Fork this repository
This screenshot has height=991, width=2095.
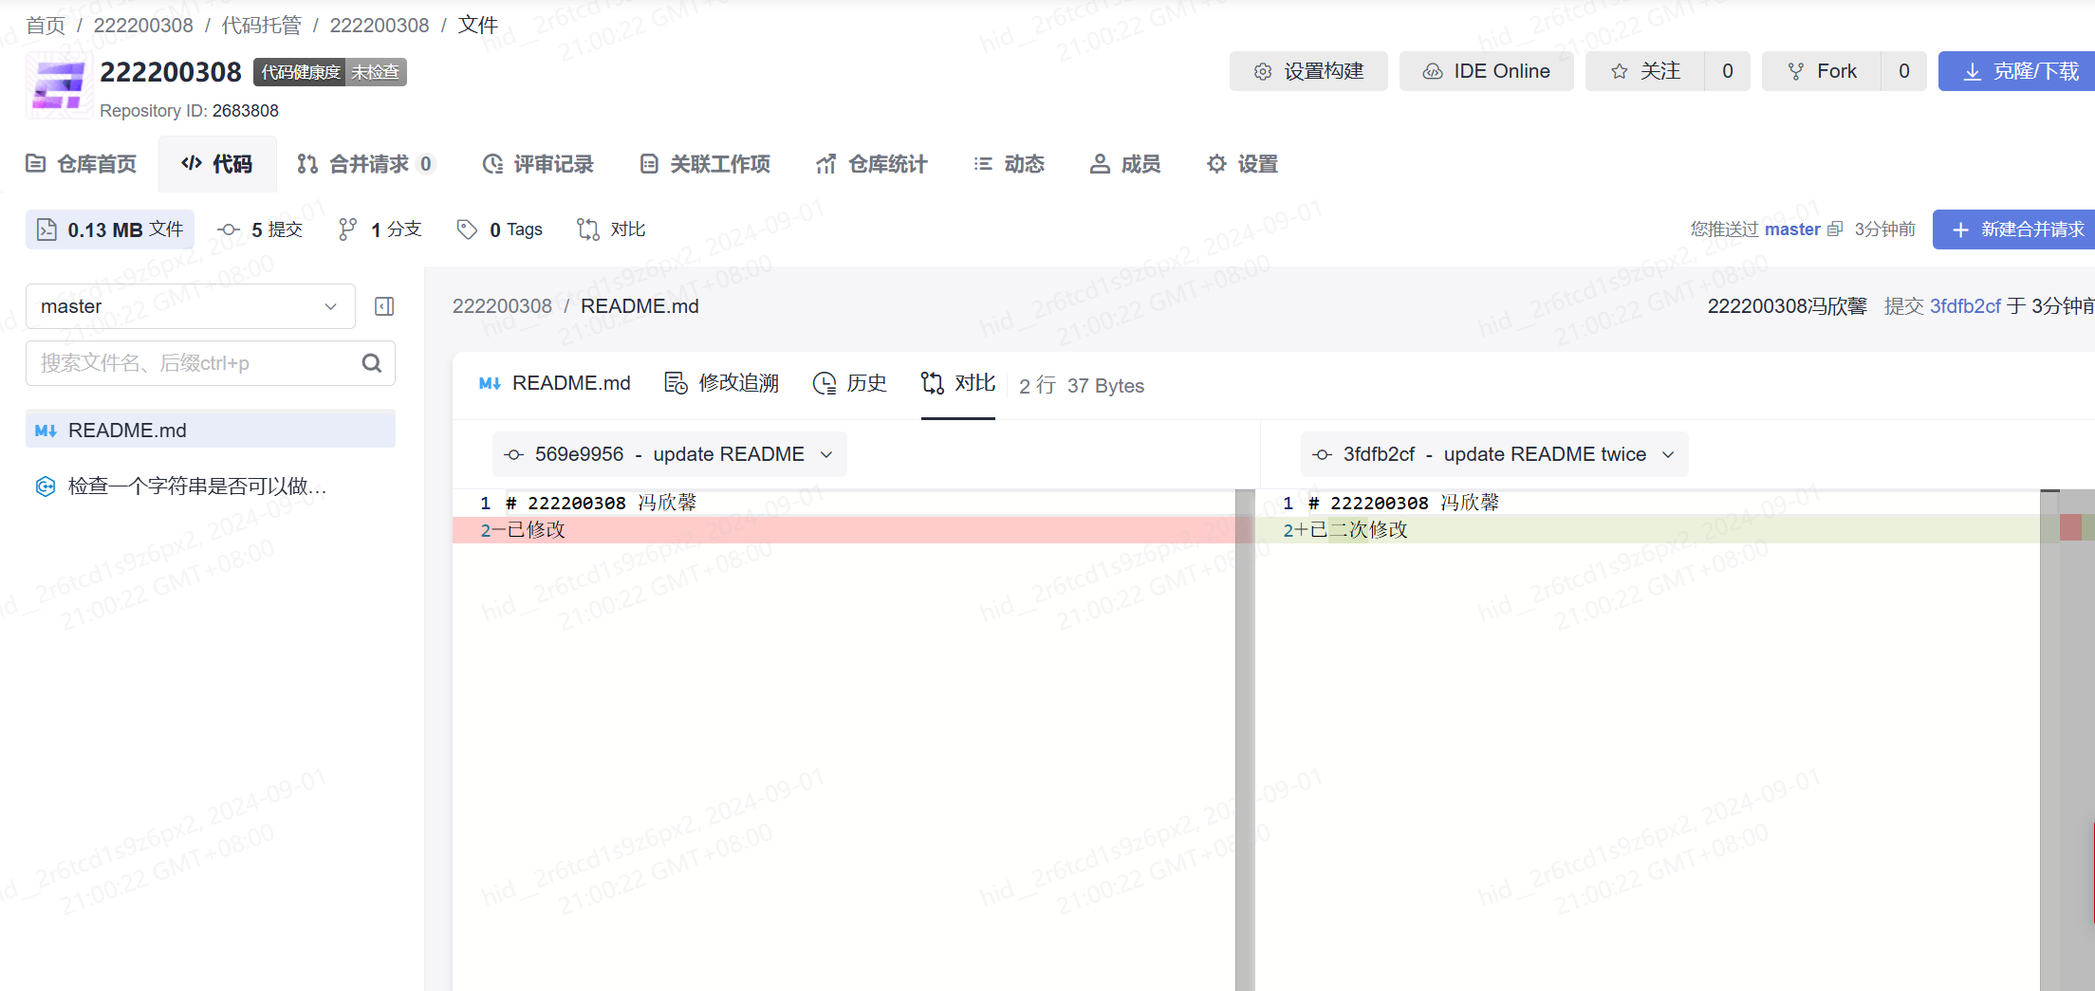pos(1822,71)
